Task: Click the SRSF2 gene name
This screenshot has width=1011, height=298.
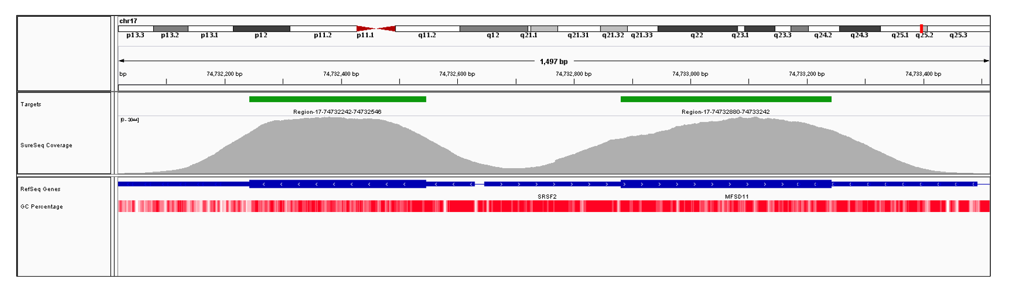Action: 547,197
